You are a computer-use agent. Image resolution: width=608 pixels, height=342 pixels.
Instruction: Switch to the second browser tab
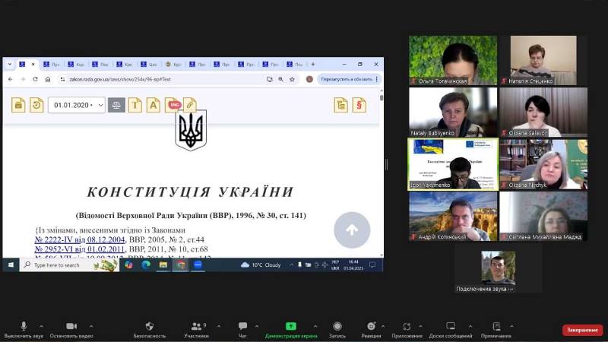(x=52, y=65)
